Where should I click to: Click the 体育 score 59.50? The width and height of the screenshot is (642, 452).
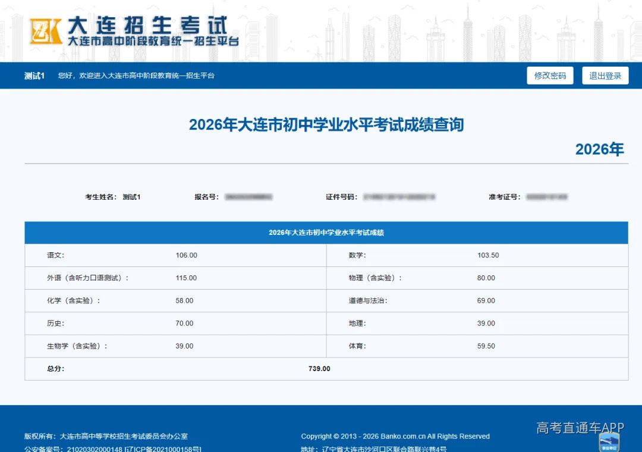[x=486, y=346]
